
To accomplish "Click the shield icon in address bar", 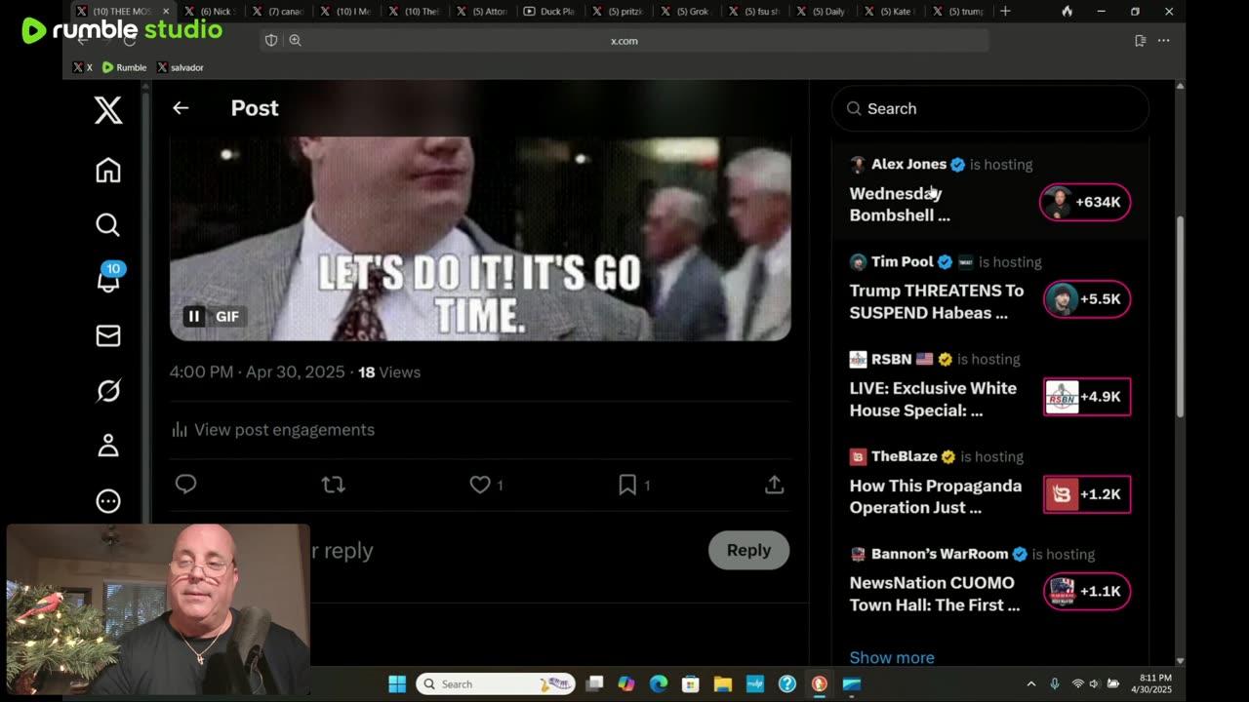I will (271, 41).
